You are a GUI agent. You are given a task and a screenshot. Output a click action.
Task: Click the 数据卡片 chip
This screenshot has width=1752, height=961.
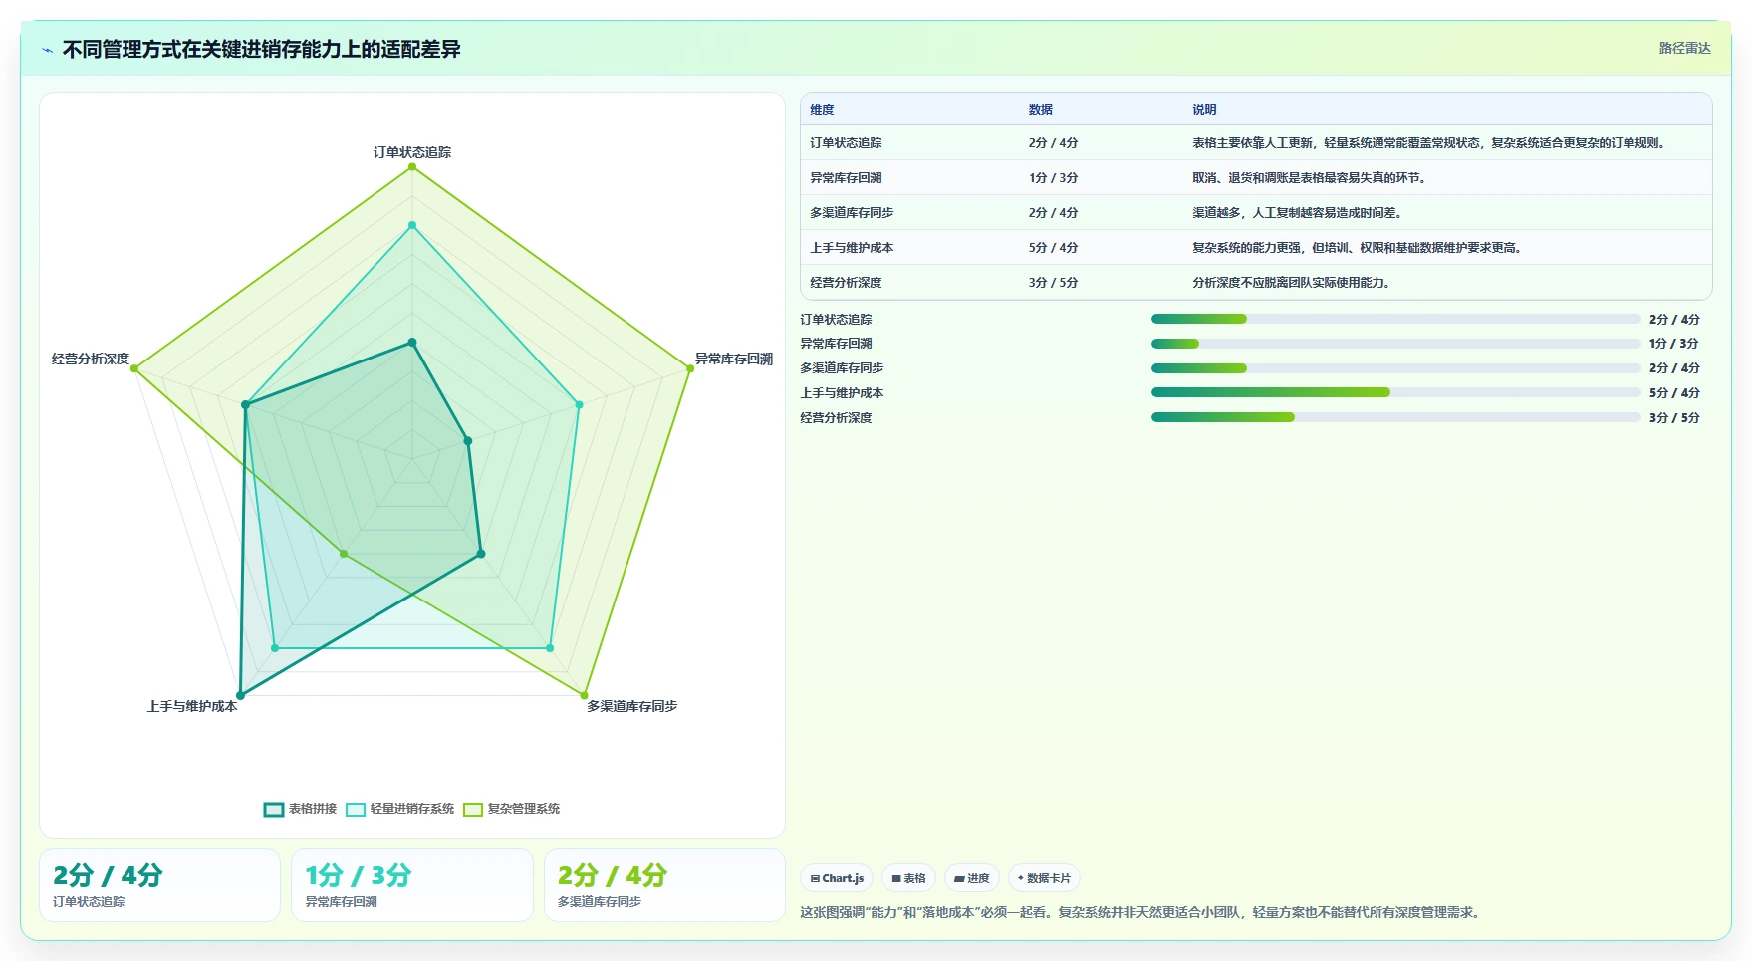1044,878
